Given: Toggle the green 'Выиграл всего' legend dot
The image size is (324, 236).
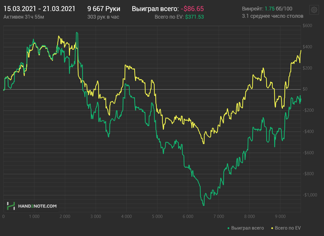Looking at the screenshot, I should point(229,228).
